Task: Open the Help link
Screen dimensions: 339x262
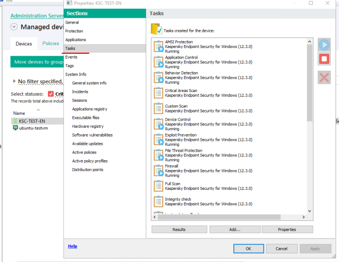Action: click(x=73, y=246)
